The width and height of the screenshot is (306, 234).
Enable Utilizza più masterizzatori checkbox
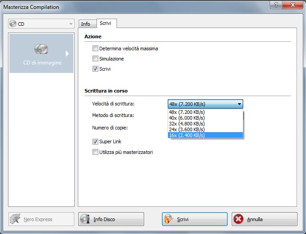[95, 152]
